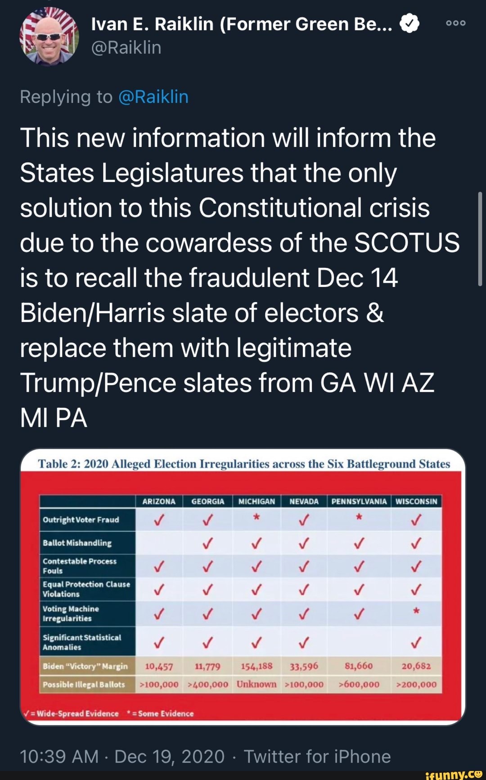
Task: Expand the Table 2 header row
Action: tap(243, 465)
